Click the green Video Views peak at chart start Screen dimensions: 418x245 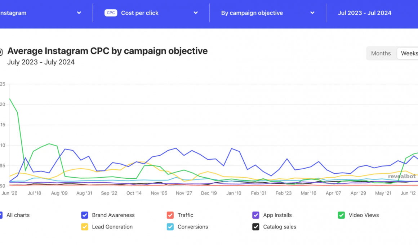[10, 99]
